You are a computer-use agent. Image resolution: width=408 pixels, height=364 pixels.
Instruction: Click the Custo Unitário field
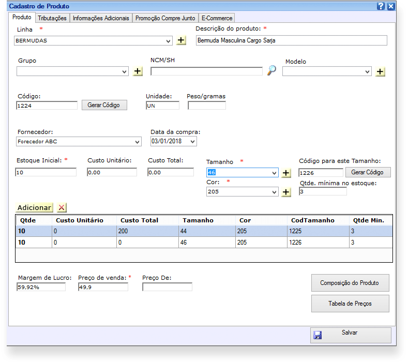(x=112, y=172)
